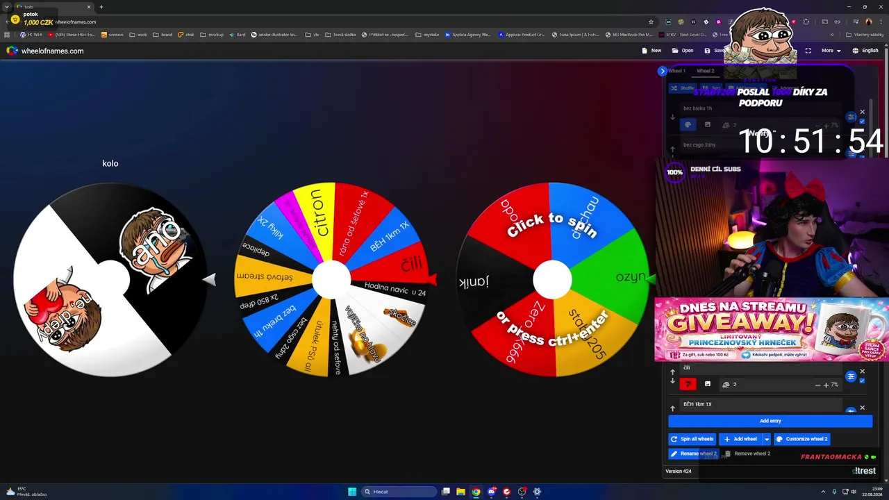Uncheck the 'čili' entry checkbox
The height and width of the screenshot is (500, 889).
[x=863, y=381]
